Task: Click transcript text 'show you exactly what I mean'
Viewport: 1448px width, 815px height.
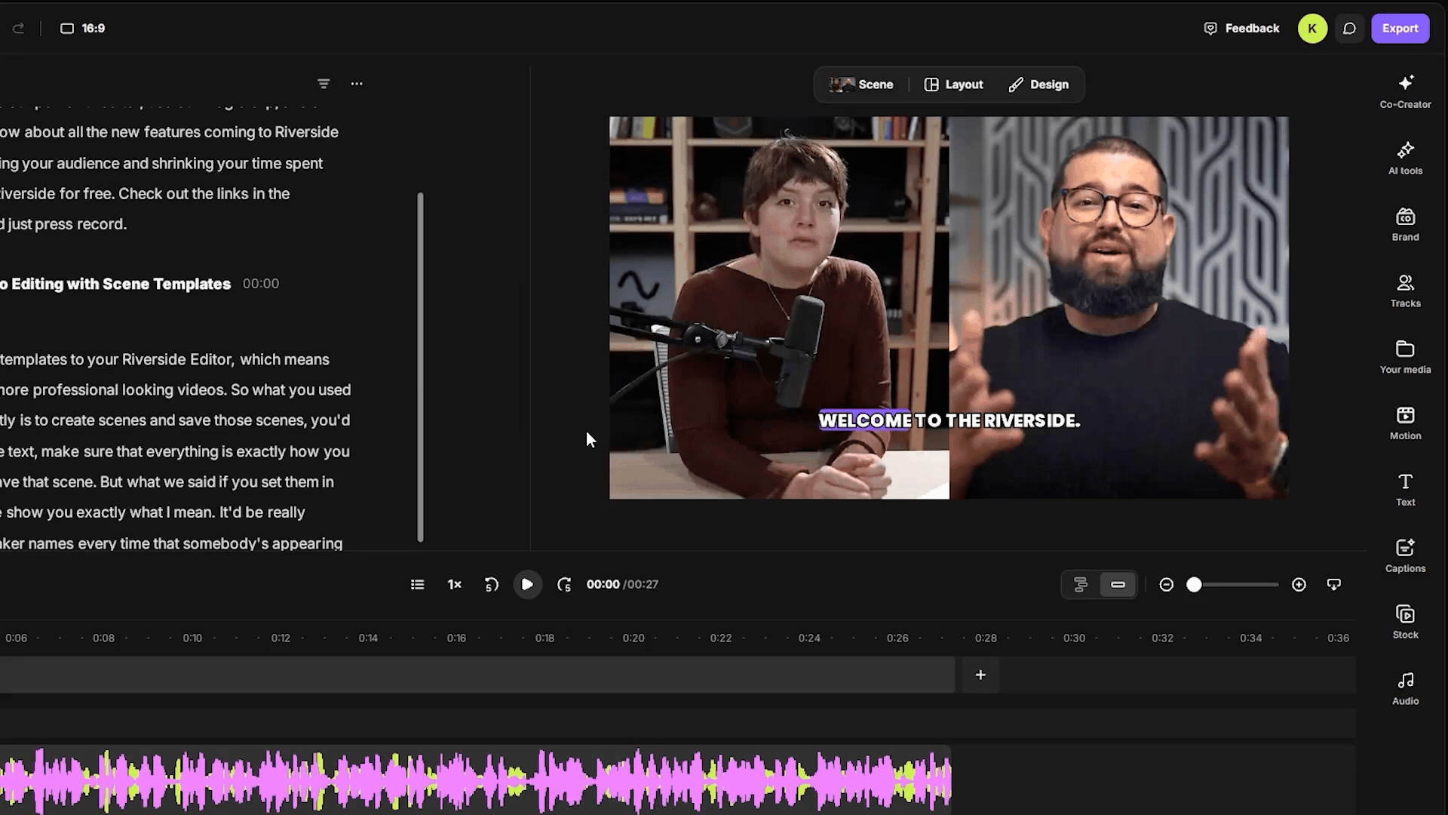Action: click(109, 512)
